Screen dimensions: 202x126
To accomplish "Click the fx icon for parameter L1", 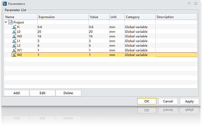I will 14,41.
